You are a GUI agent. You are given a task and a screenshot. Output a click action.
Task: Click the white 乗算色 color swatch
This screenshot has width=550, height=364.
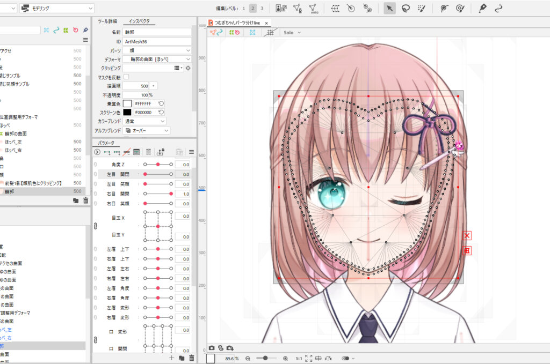(x=128, y=103)
